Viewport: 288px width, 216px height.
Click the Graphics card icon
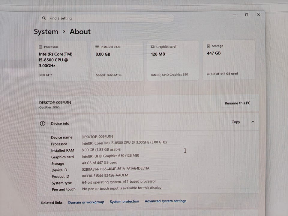(153, 47)
